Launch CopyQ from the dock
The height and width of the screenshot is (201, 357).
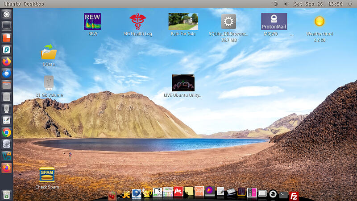click(x=199, y=192)
